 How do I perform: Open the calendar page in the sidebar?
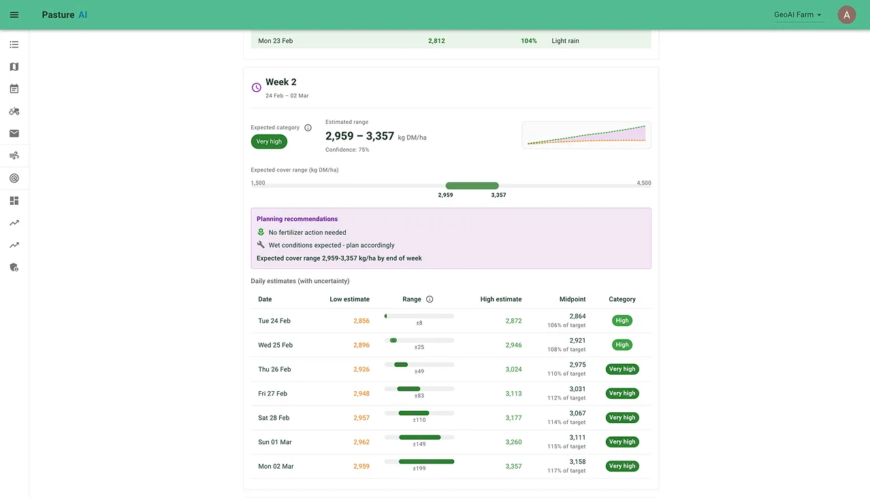click(14, 89)
